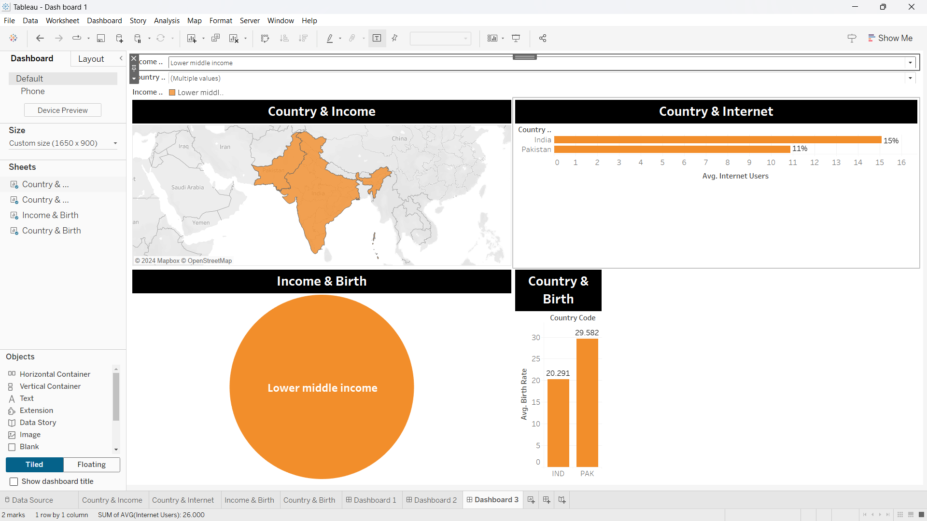Click the Show/Hide Cards icon

[x=492, y=38]
